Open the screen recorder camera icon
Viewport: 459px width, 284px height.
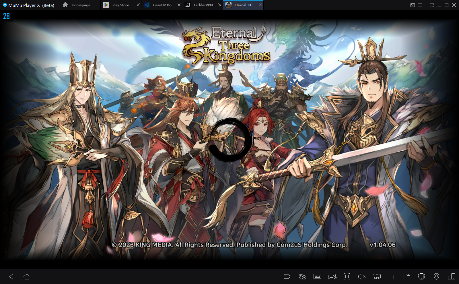[x=287, y=277]
